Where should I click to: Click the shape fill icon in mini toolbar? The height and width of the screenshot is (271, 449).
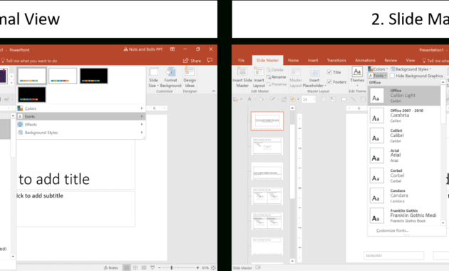(x=262, y=99)
